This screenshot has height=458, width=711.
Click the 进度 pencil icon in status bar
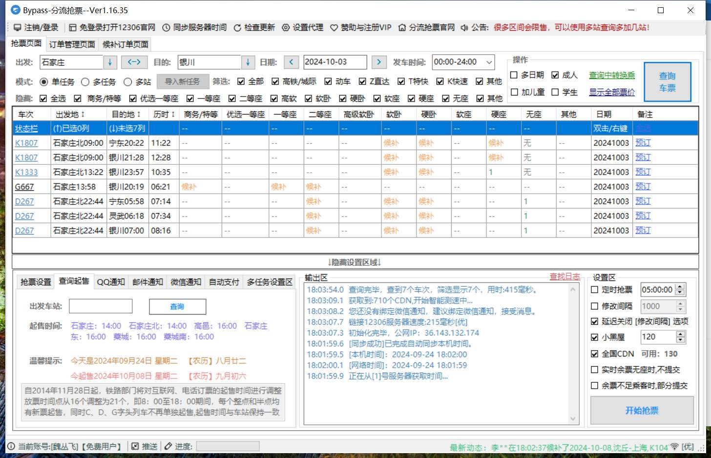click(x=168, y=446)
